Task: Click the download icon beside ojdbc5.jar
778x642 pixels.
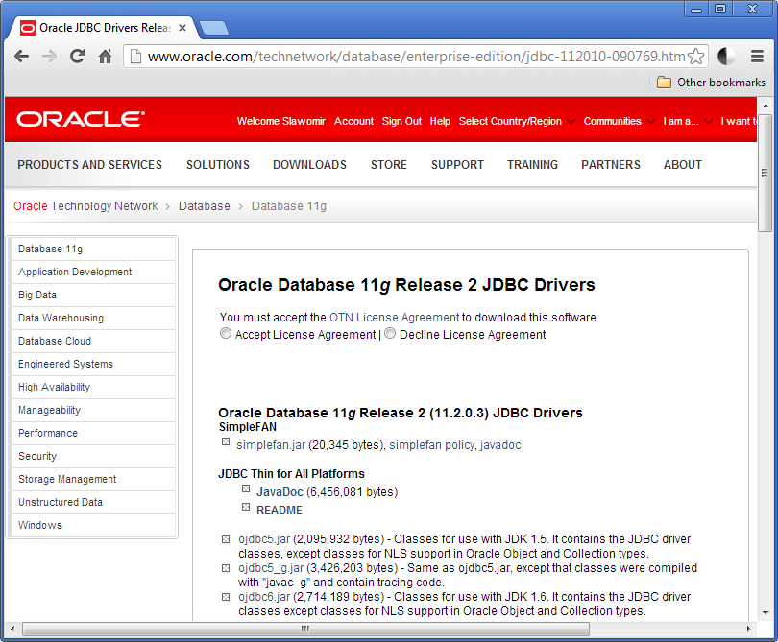Action: pos(226,539)
